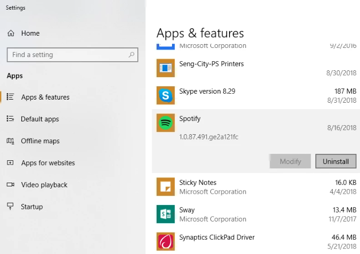Screen dimensions: 360x254
Task: Uninstall the Spotify app
Action: (336, 161)
